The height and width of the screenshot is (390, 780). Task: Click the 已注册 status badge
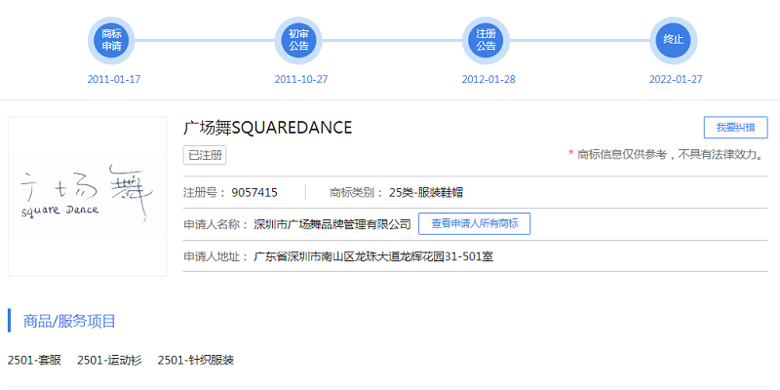205,155
